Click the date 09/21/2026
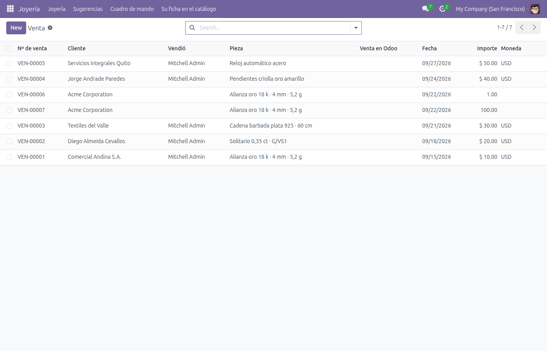The width and height of the screenshot is (547, 351). (x=436, y=126)
